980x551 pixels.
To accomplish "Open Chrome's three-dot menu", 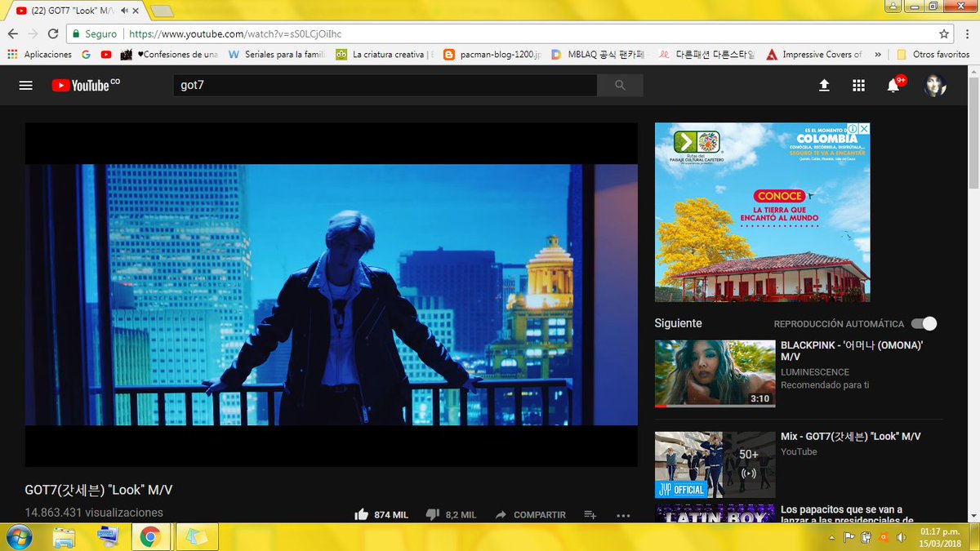I will (x=967, y=34).
